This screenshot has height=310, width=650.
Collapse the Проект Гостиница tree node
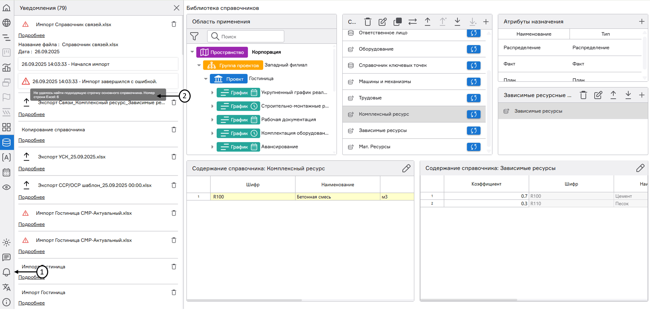coord(206,79)
